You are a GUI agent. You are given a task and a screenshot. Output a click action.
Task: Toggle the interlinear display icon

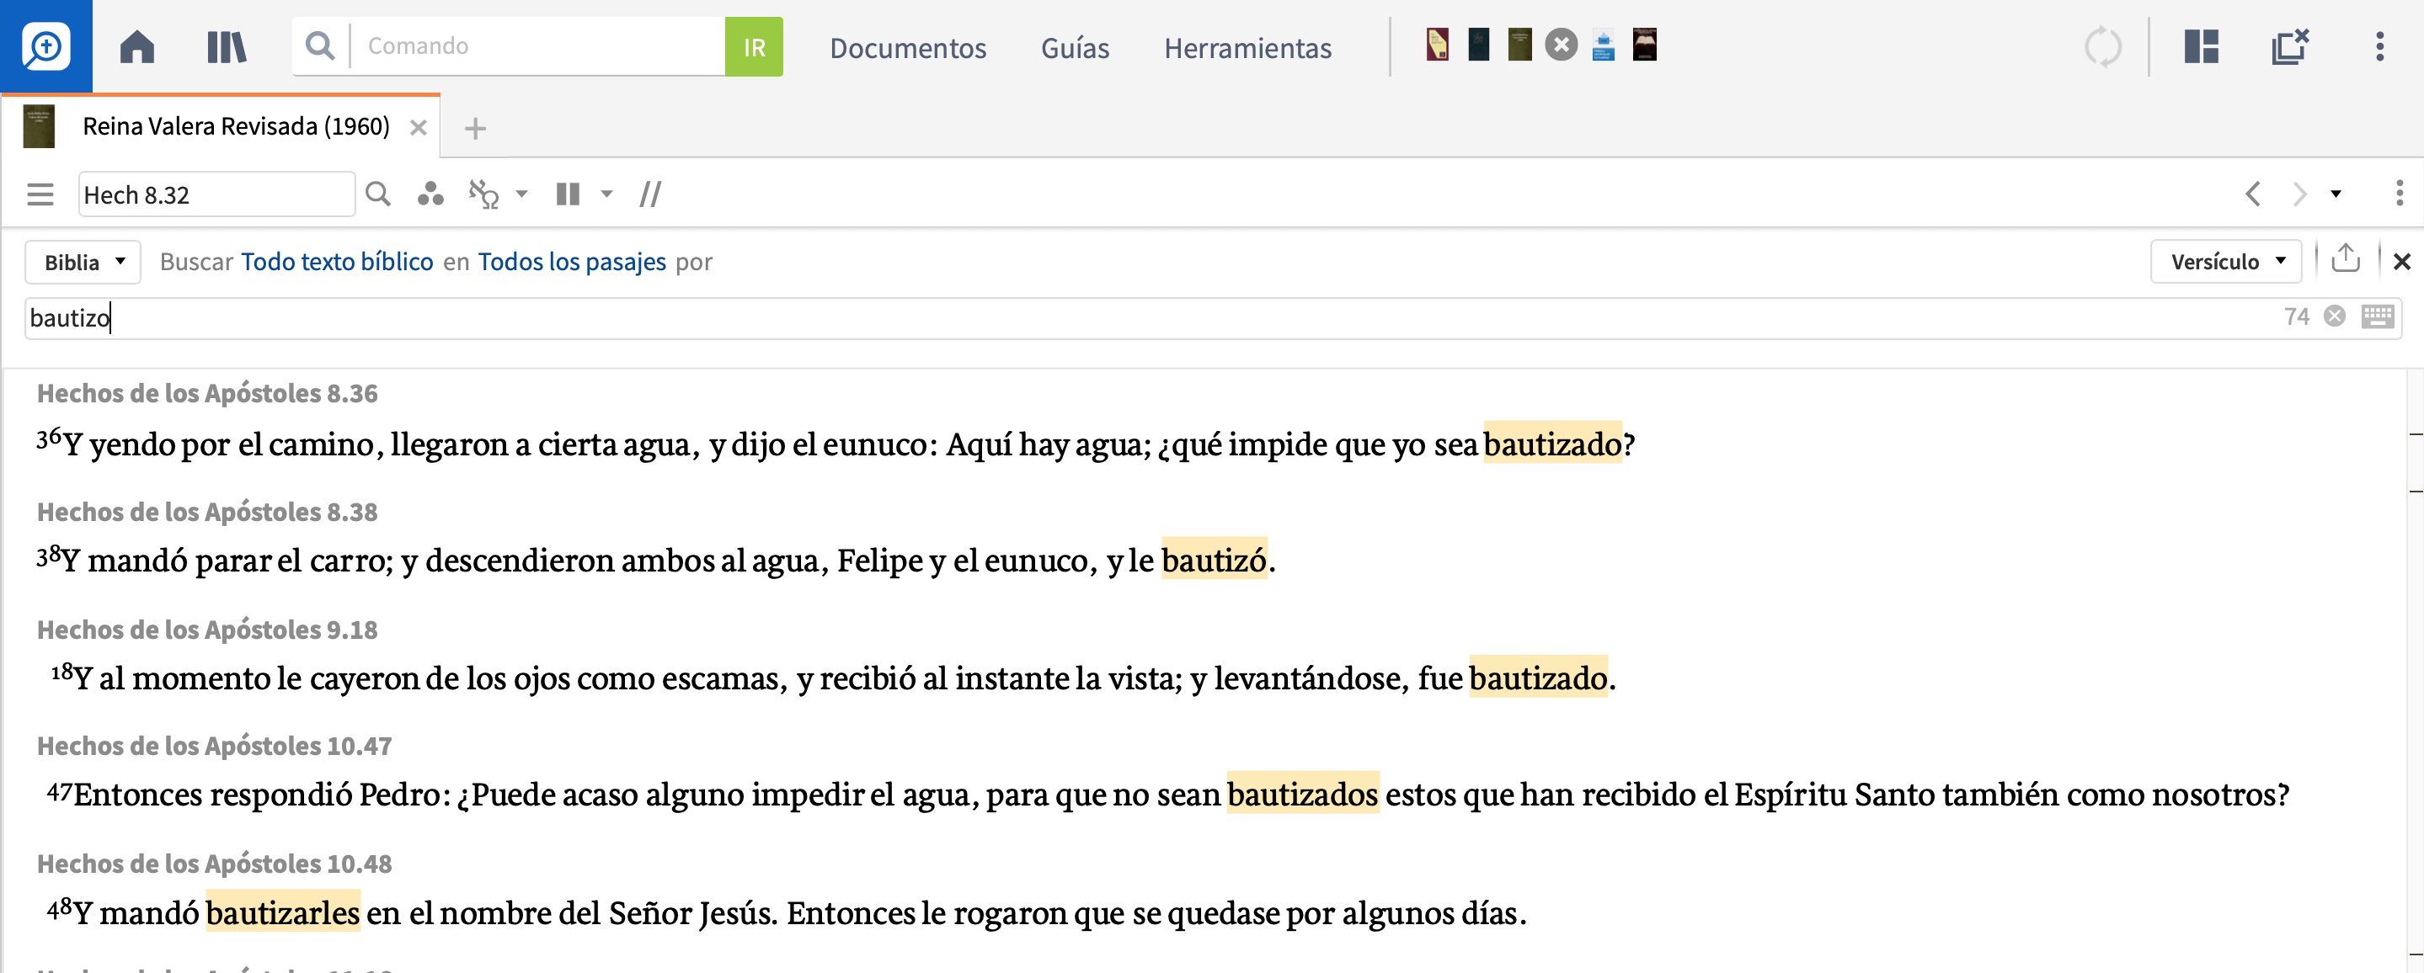pyautogui.click(x=483, y=194)
